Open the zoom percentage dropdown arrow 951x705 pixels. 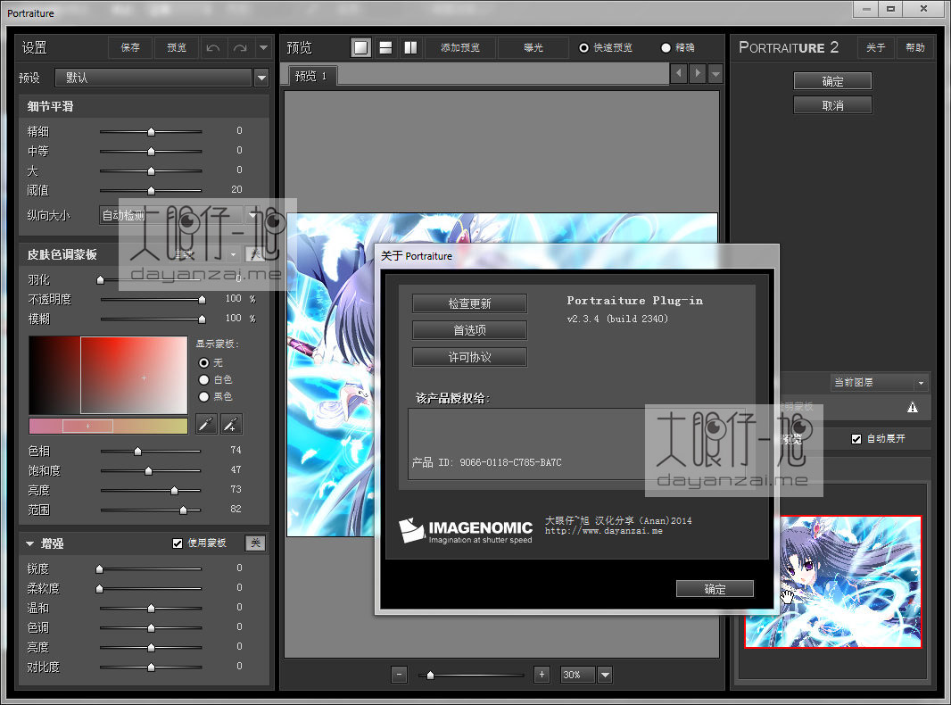pyautogui.click(x=605, y=674)
